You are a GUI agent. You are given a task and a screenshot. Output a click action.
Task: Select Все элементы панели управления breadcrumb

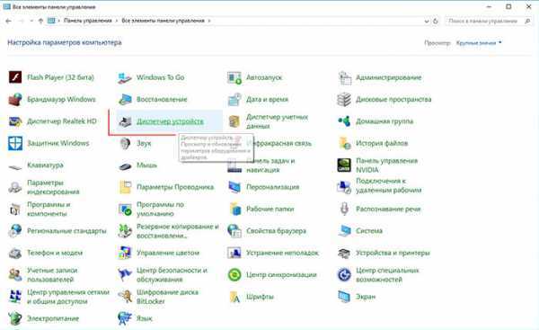click(x=163, y=21)
